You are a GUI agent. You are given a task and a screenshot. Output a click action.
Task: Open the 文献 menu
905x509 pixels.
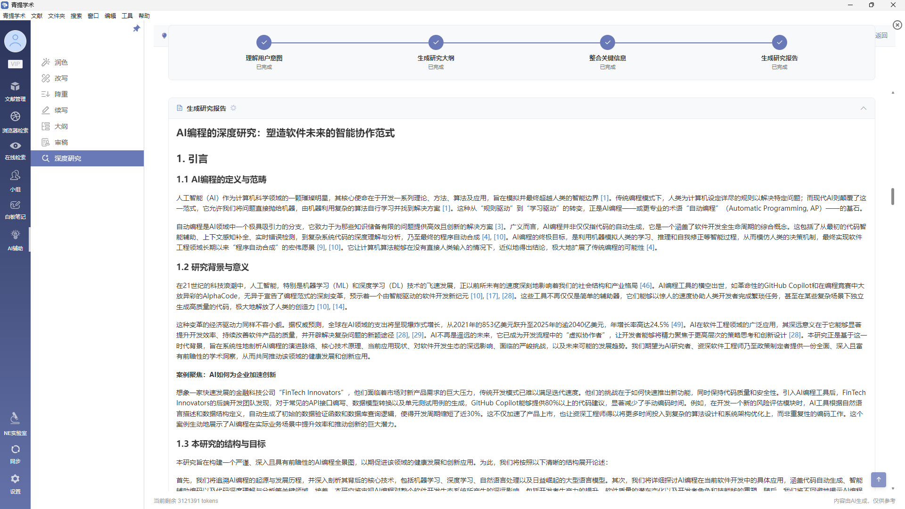(x=37, y=16)
